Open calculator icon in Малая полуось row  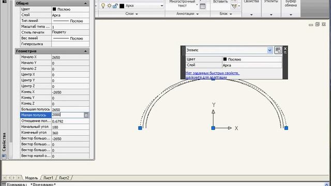point(86,115)
